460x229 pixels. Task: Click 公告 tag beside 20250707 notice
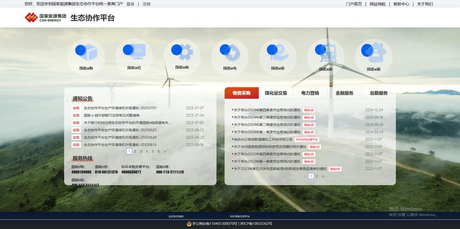tap(76, 108)
